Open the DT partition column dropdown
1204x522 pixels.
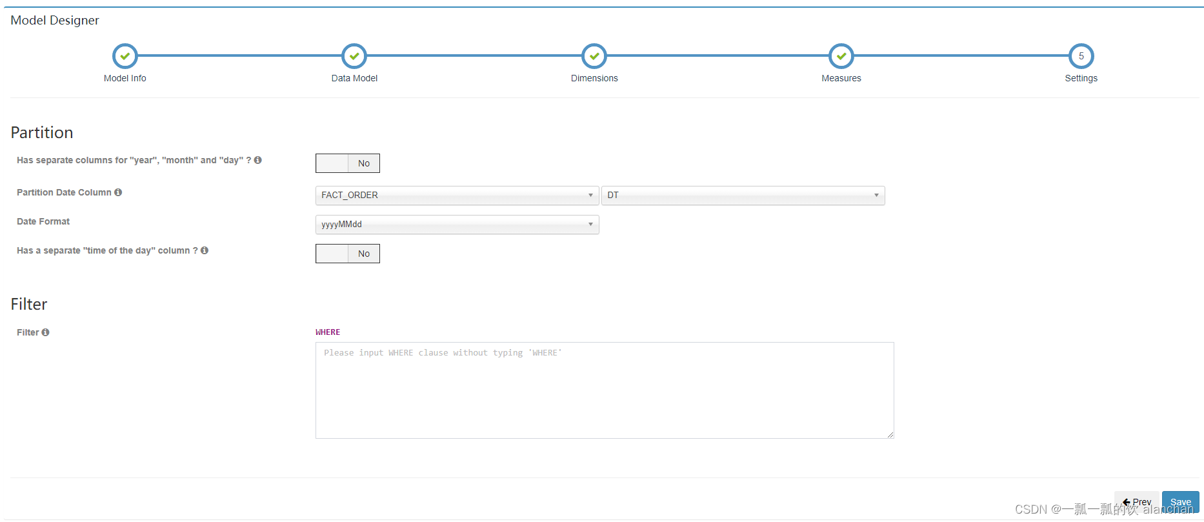pyautogui.click(x=743, y=196)
